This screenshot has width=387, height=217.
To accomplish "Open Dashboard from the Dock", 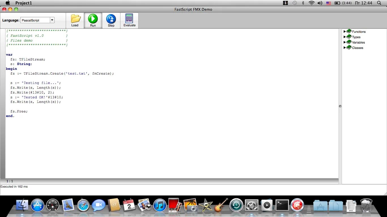I will (53, 205).
